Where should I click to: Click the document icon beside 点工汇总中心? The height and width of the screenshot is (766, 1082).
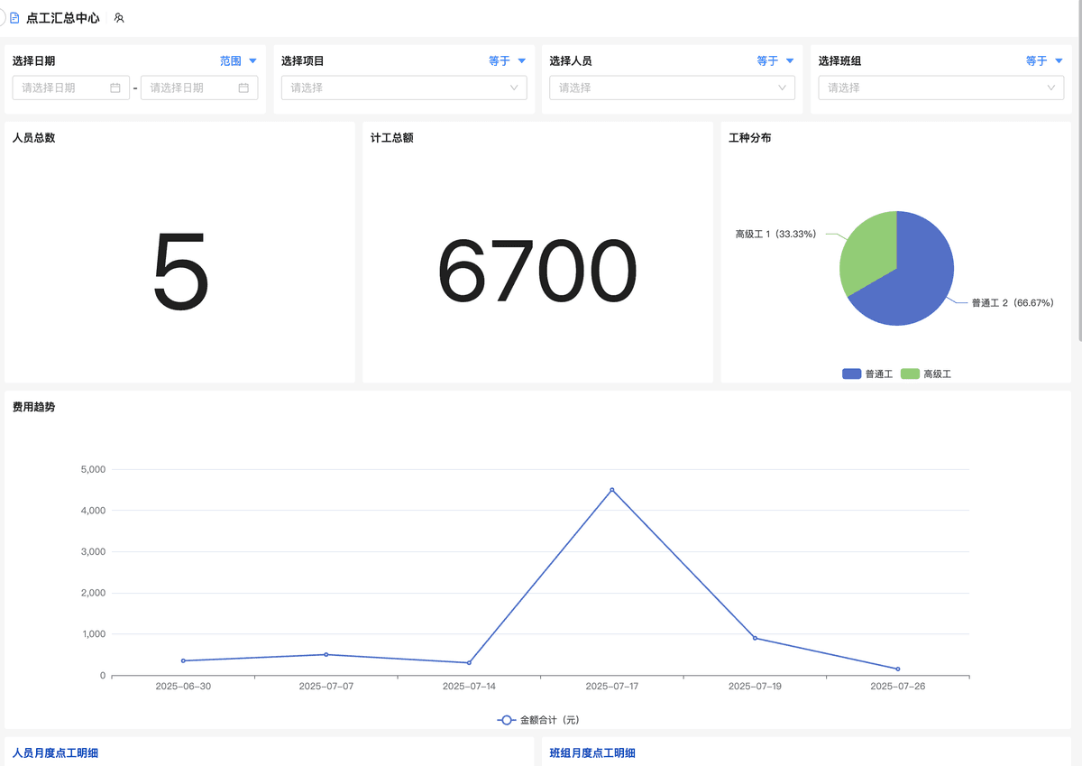tap(14, 18)
